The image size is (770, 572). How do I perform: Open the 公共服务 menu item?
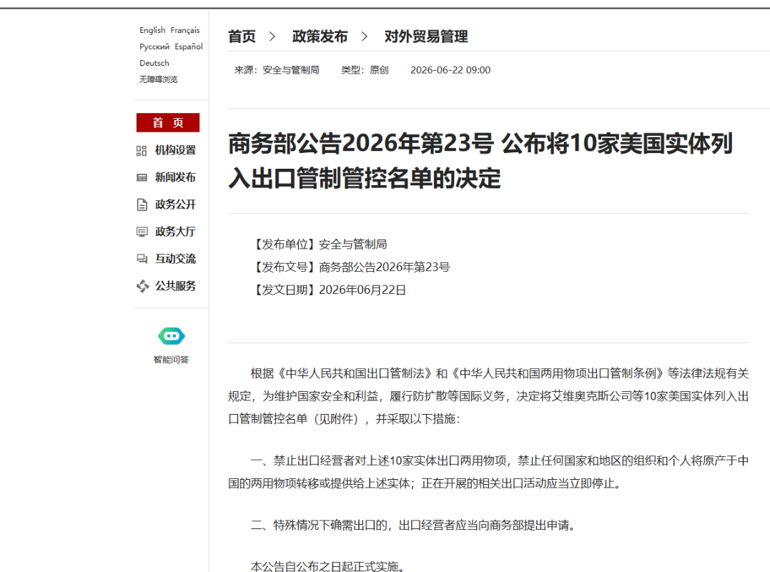[175, 286]
